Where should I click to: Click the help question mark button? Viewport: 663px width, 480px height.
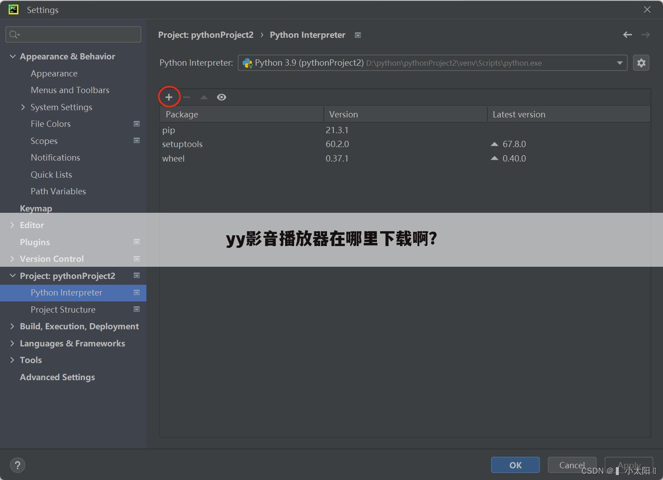pos(18,465)
